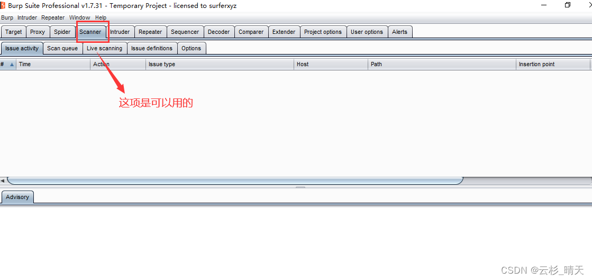Select the Scanner tab
Viewport: 592px width, 280px height.
point(90,32)
